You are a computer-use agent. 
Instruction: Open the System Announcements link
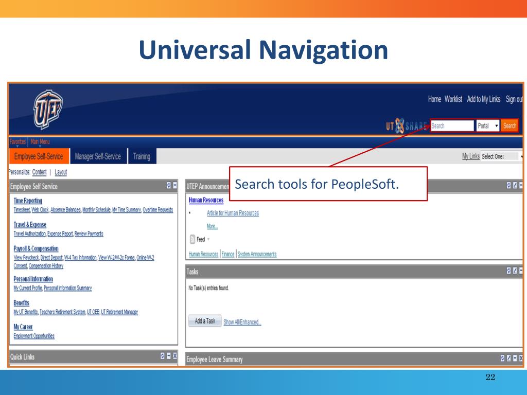257,254
